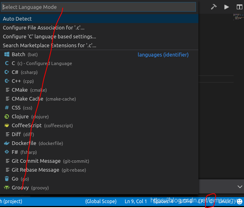Click the UTF-8 encoding status
Viewport: 244px width, 208px height.
[186, 202]
